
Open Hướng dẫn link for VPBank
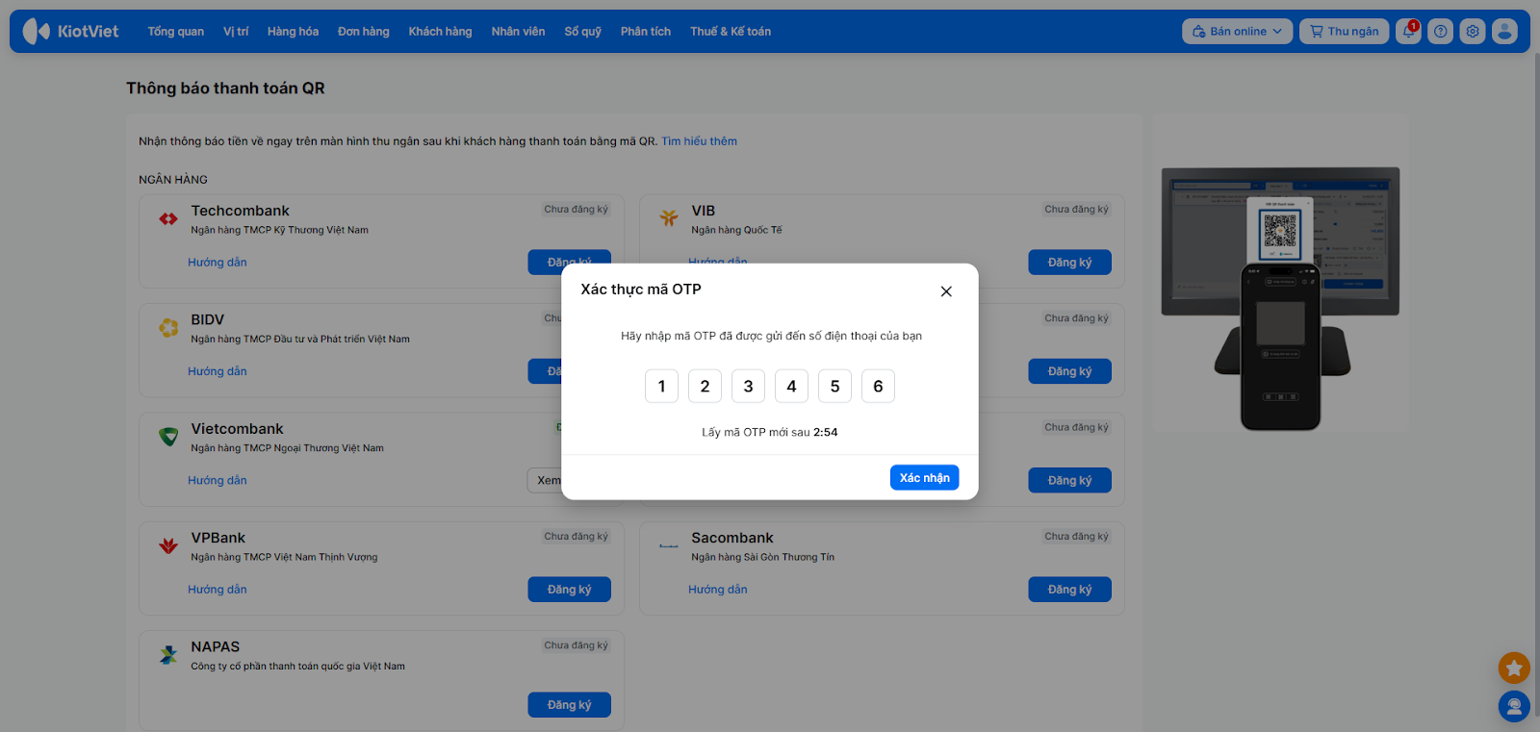(x=218, y=590)
